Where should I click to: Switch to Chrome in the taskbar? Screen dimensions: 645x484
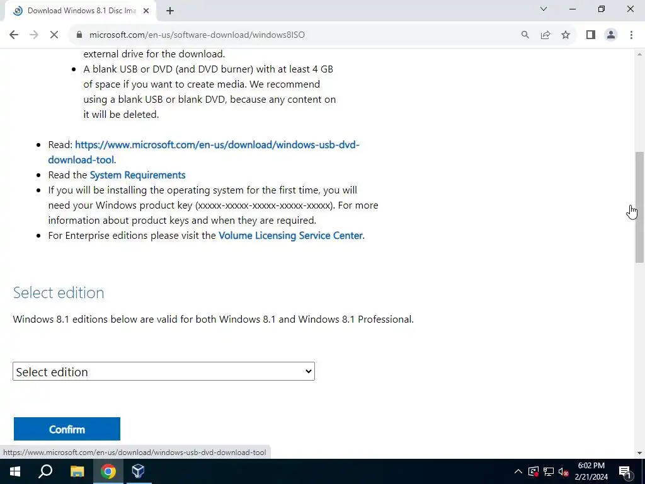tap(108, 471)
